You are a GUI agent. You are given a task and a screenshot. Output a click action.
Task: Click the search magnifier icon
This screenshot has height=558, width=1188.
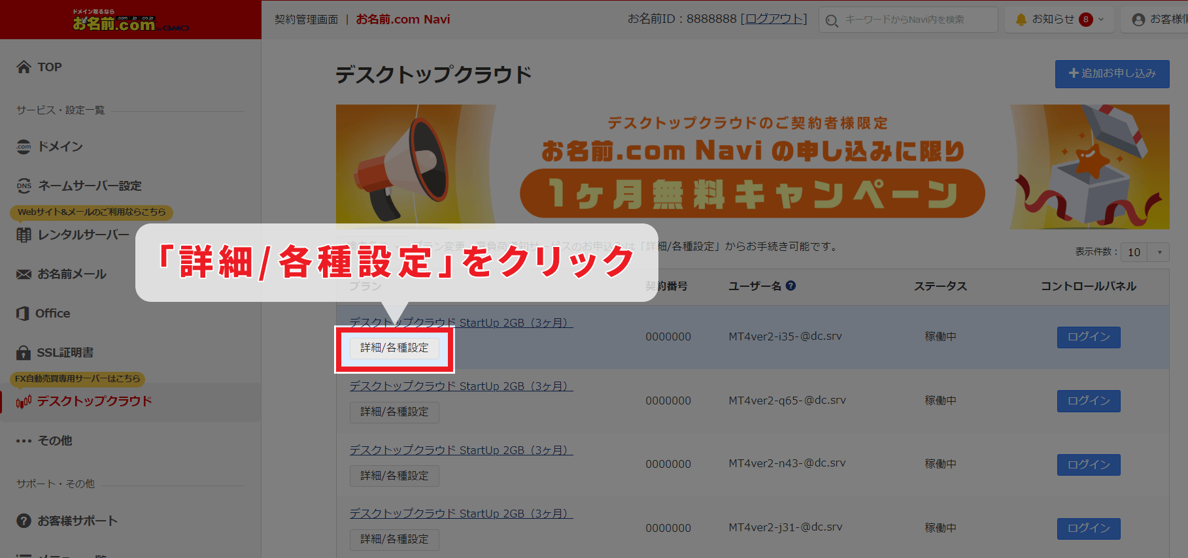(x=831, y=20)
